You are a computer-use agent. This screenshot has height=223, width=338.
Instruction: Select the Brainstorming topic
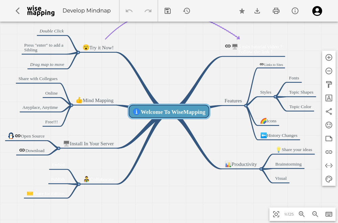click(288, 164)
